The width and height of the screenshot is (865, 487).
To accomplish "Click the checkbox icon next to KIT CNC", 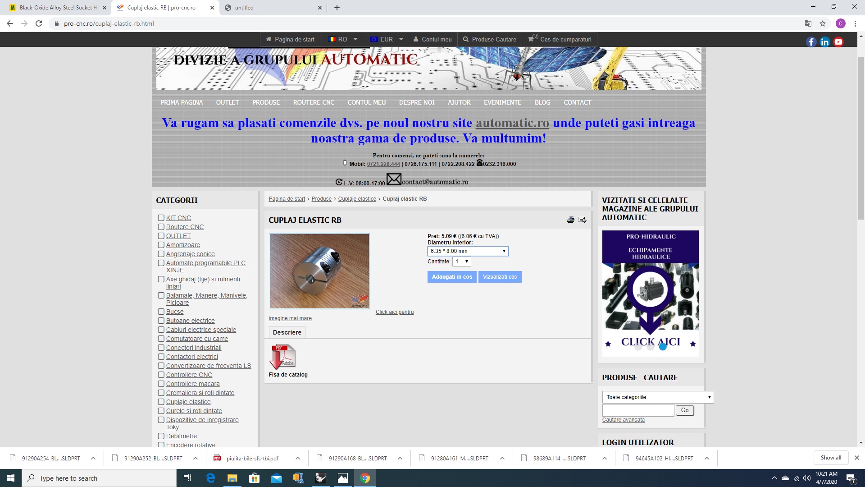I will click(161, 218).
